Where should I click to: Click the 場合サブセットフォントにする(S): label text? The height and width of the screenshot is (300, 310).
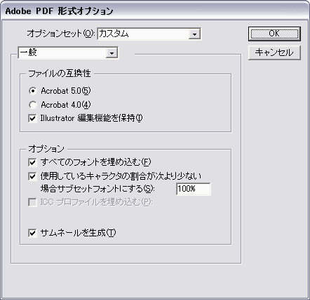97,189
